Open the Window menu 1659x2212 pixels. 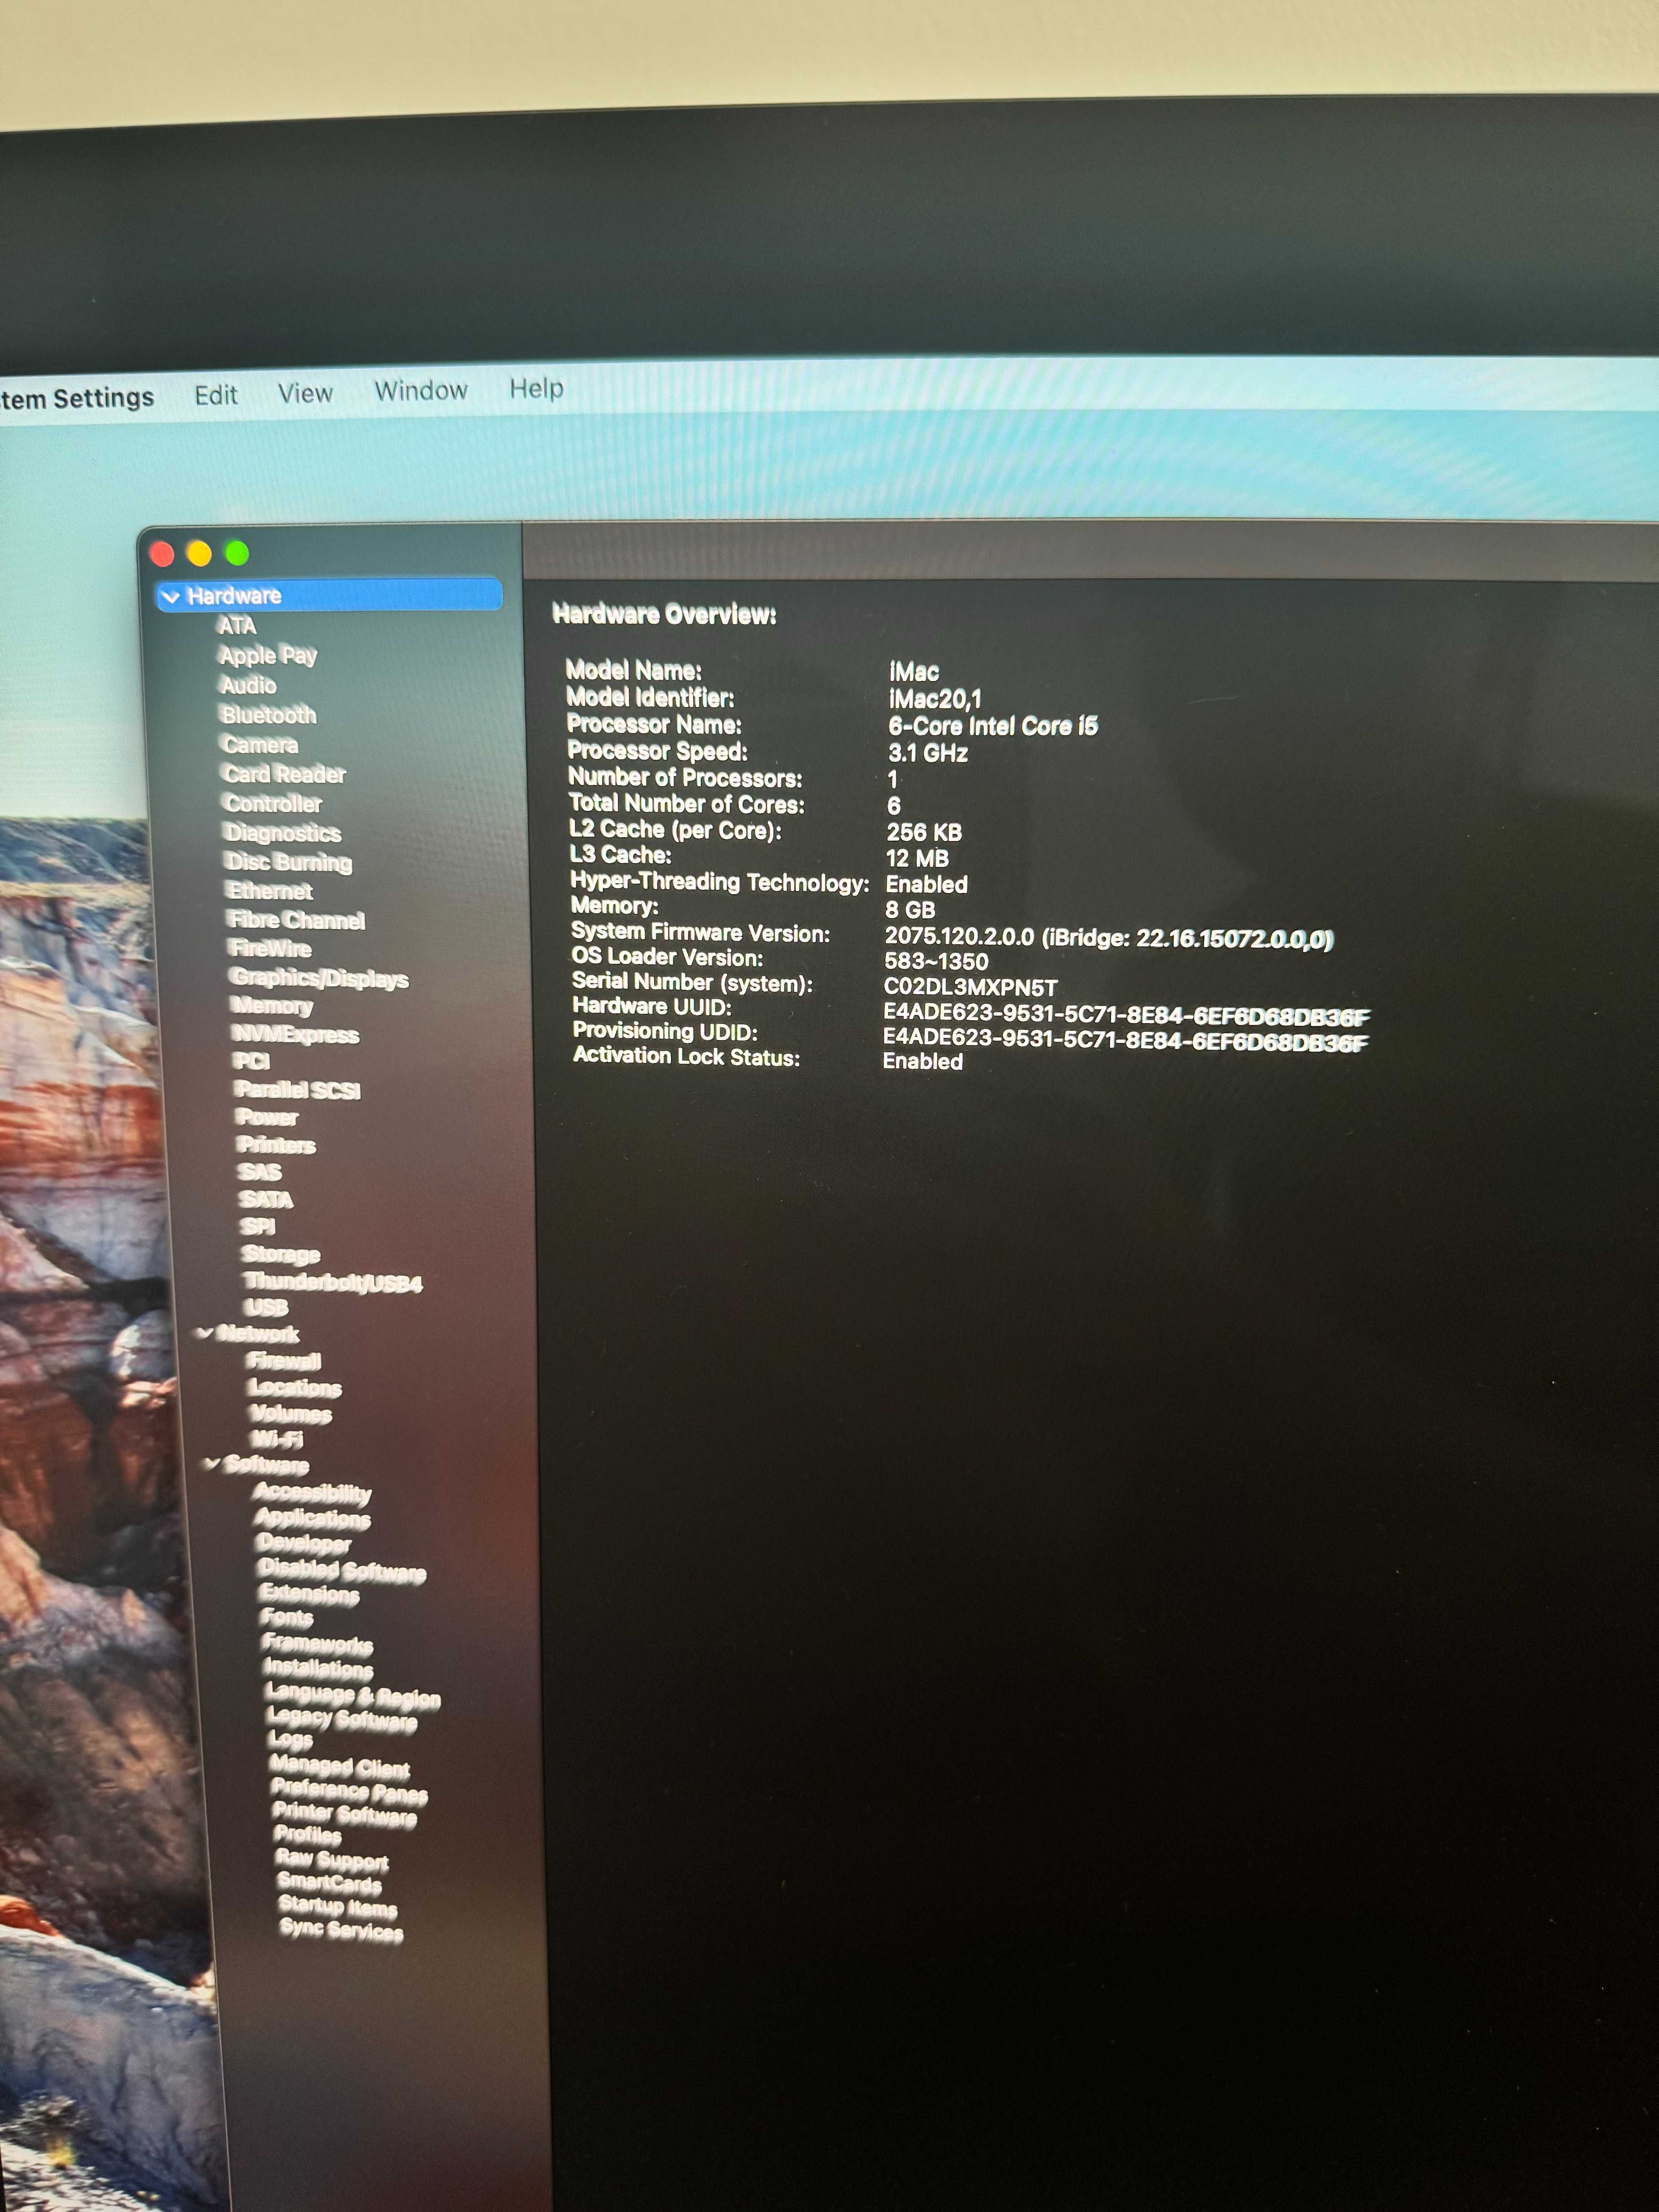coord(421,390)
